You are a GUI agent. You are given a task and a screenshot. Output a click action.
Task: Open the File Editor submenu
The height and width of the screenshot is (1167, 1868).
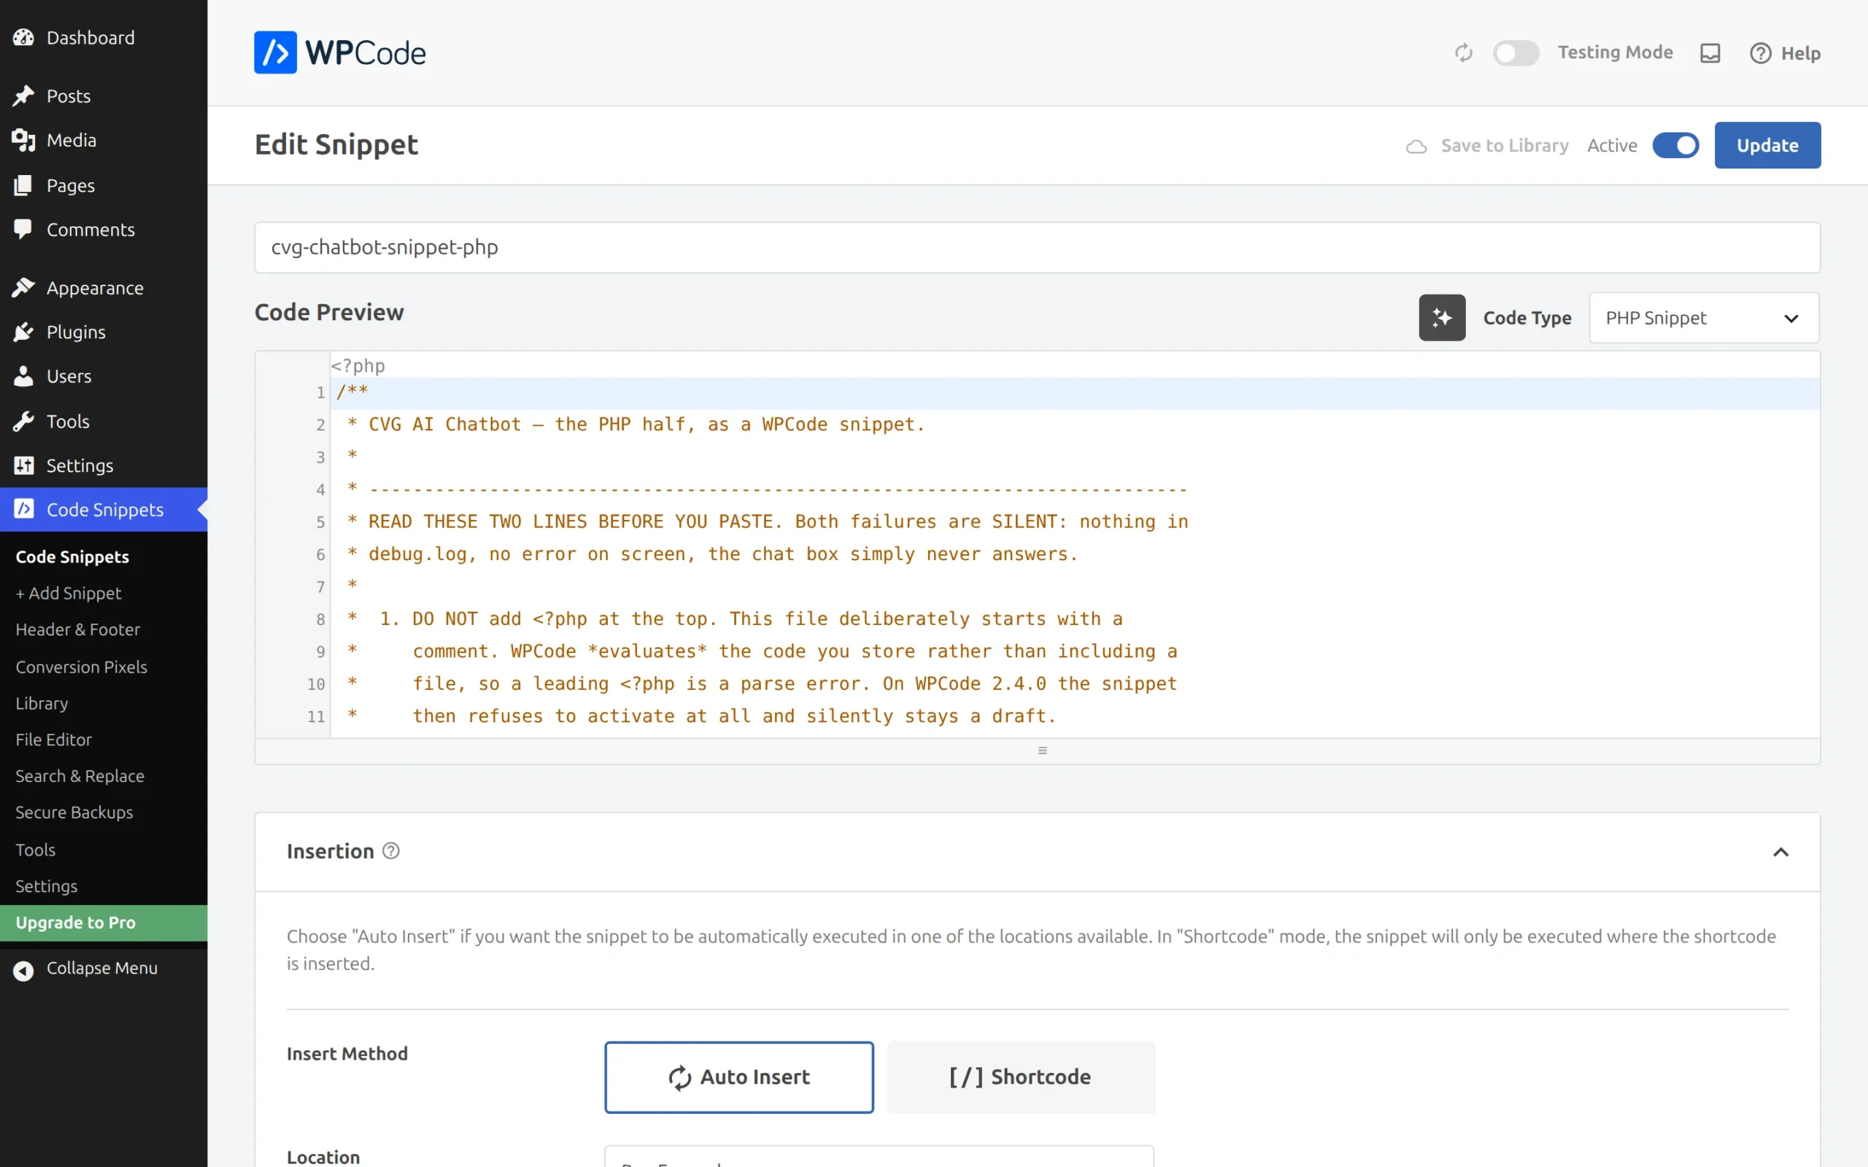point(53,740)
